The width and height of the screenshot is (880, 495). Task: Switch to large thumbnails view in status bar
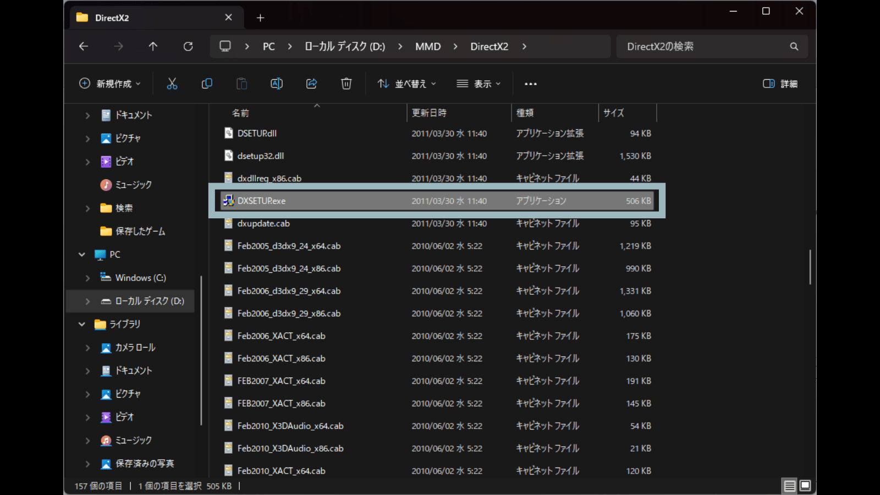coord(805,486)
